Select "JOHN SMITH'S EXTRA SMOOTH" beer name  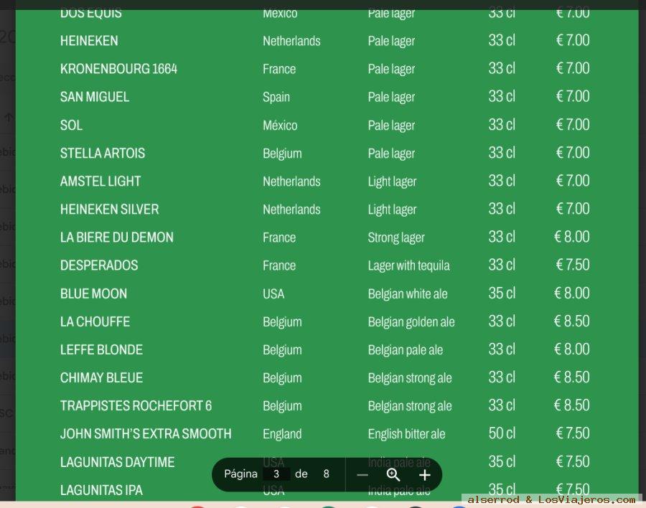146,434
